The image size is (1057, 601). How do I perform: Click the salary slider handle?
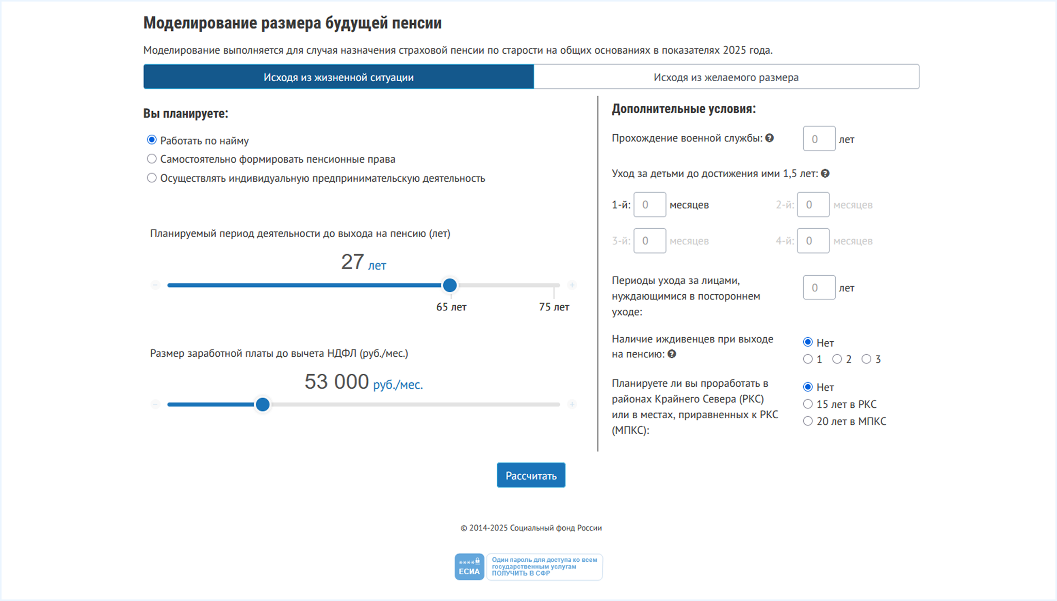click(x=263, y=404)
